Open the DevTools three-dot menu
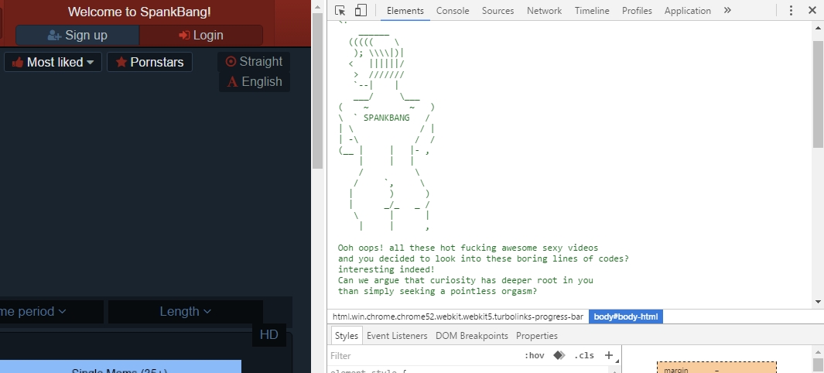This screenshot has width=824, height=373. tap(791, 11)
